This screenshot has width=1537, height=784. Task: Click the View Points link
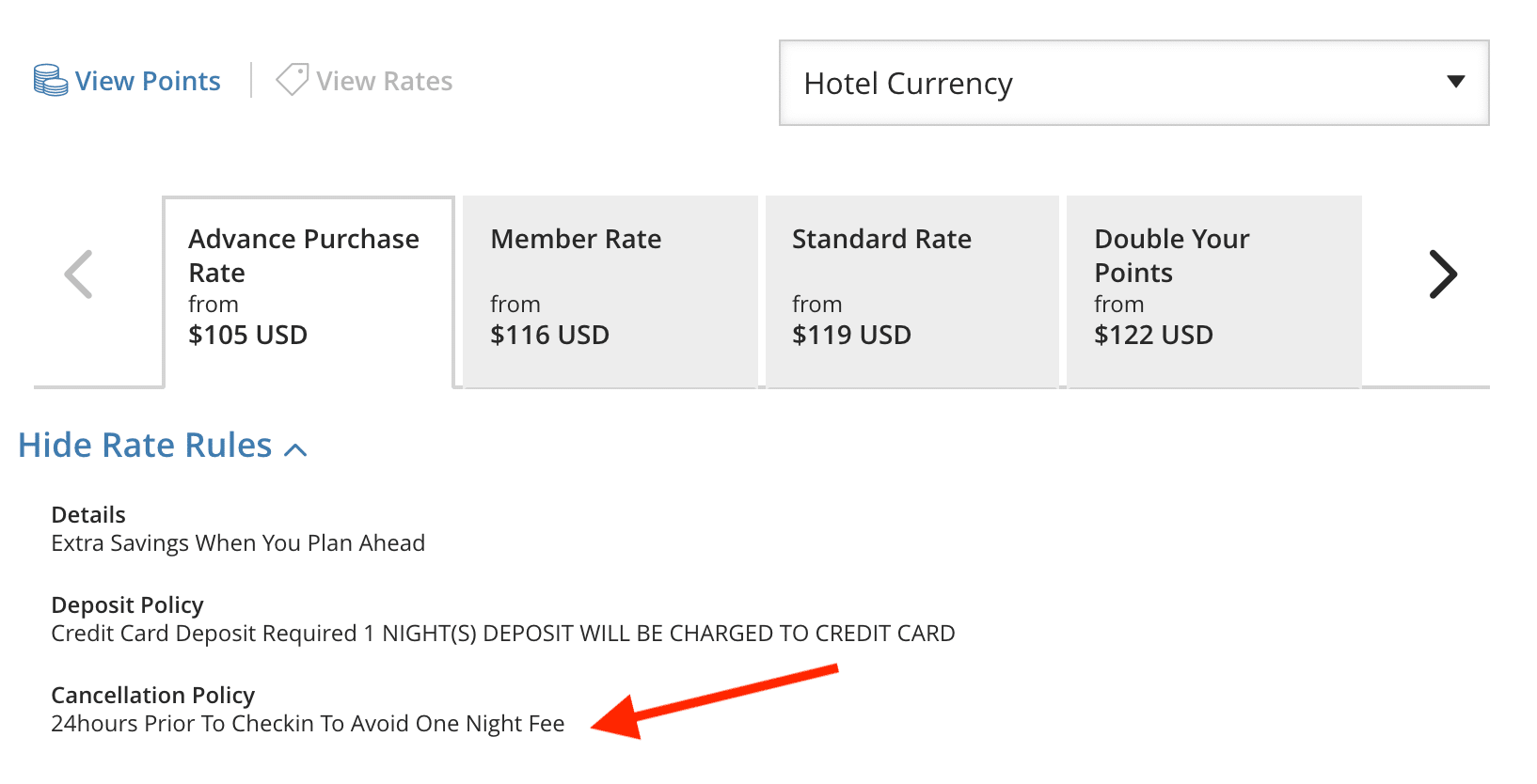point(148,81)
